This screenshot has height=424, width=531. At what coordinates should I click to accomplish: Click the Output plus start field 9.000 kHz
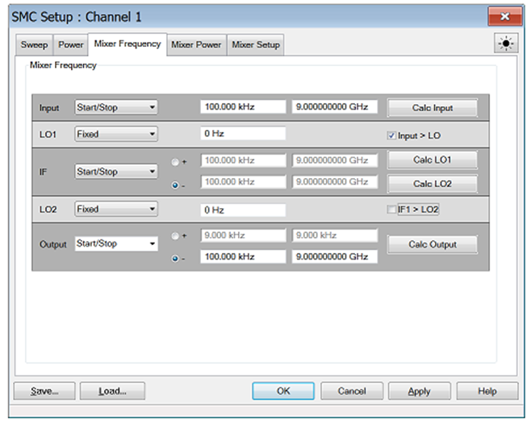pos(243,235)
